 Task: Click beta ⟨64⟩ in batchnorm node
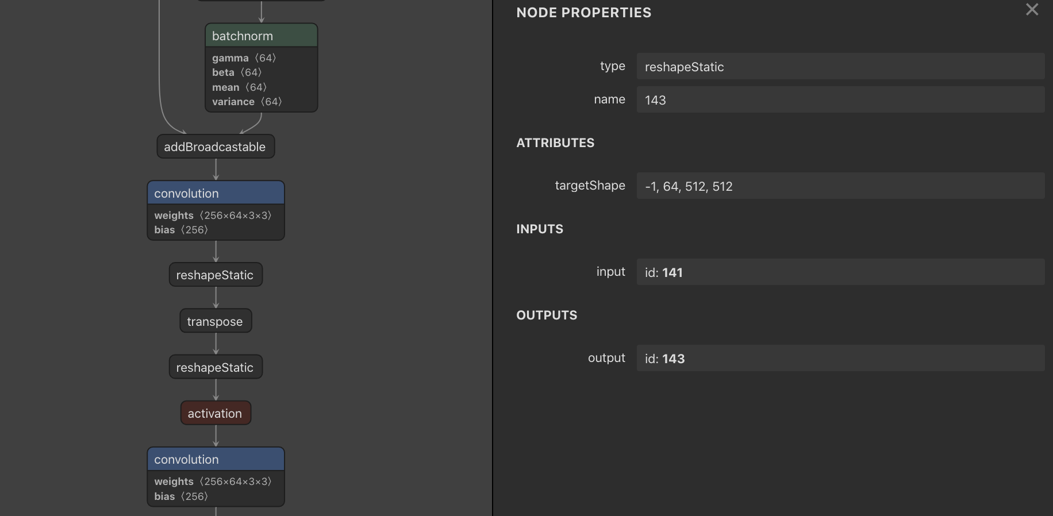tap(237, 72)
